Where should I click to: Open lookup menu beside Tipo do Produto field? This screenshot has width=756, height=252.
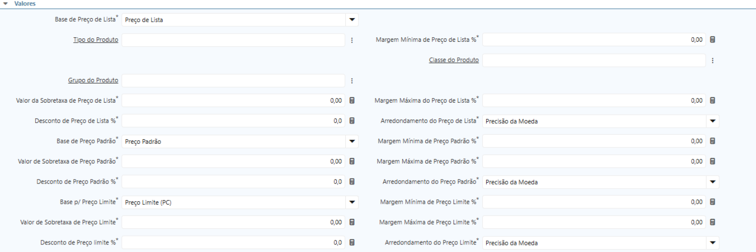coord(352,40)
